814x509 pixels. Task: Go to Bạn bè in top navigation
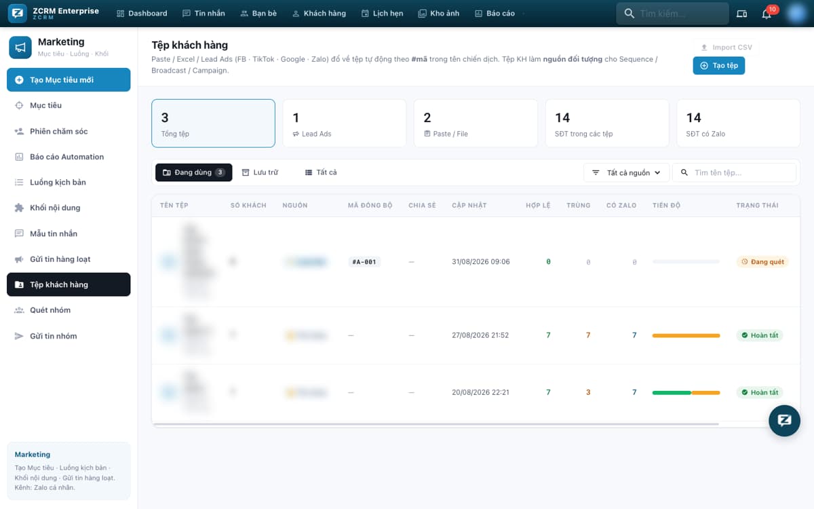(258, 14)
